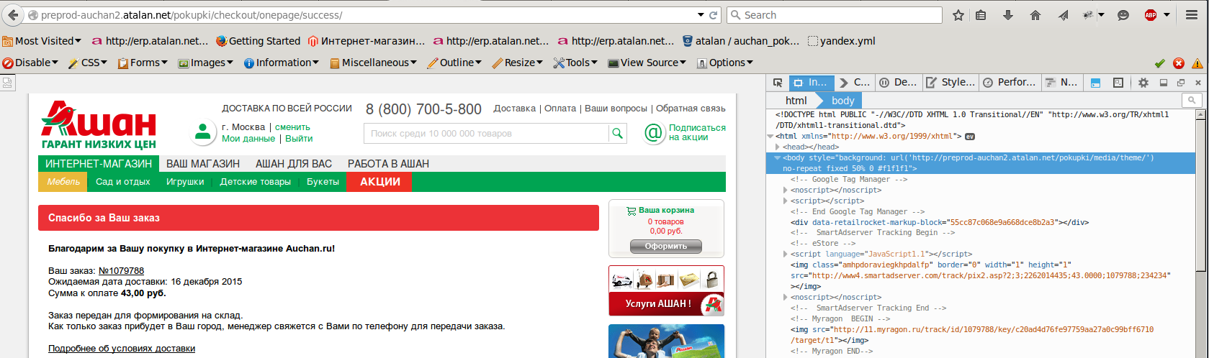
Task: Open devtools in separate window icon
Action: click(1181, 83)
